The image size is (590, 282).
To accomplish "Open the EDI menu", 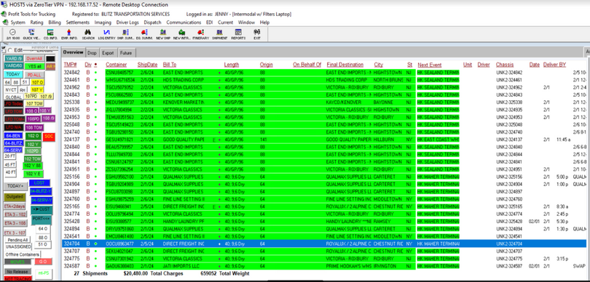I will point(209,23).
